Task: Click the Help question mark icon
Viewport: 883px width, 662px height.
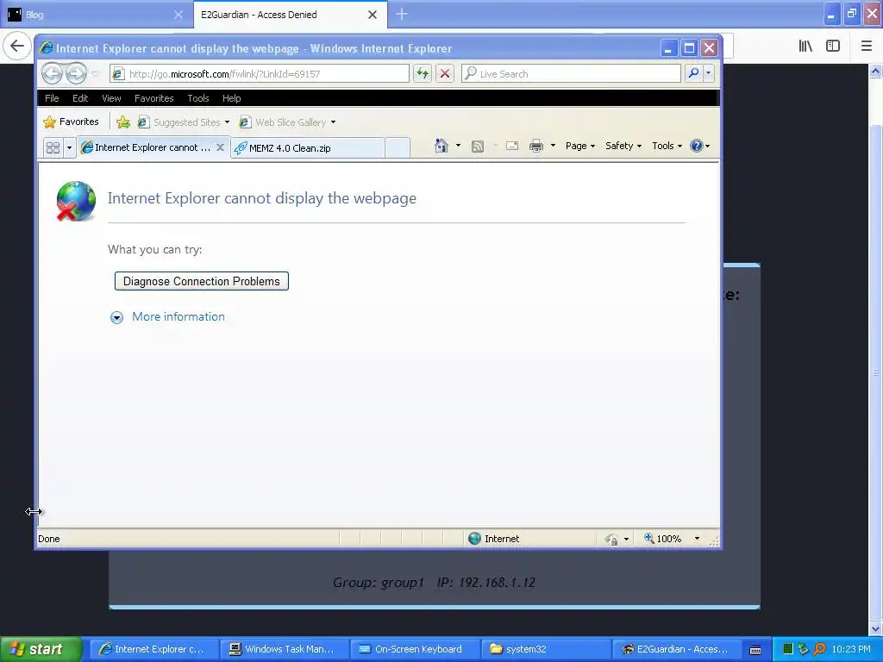Action: 697,146
